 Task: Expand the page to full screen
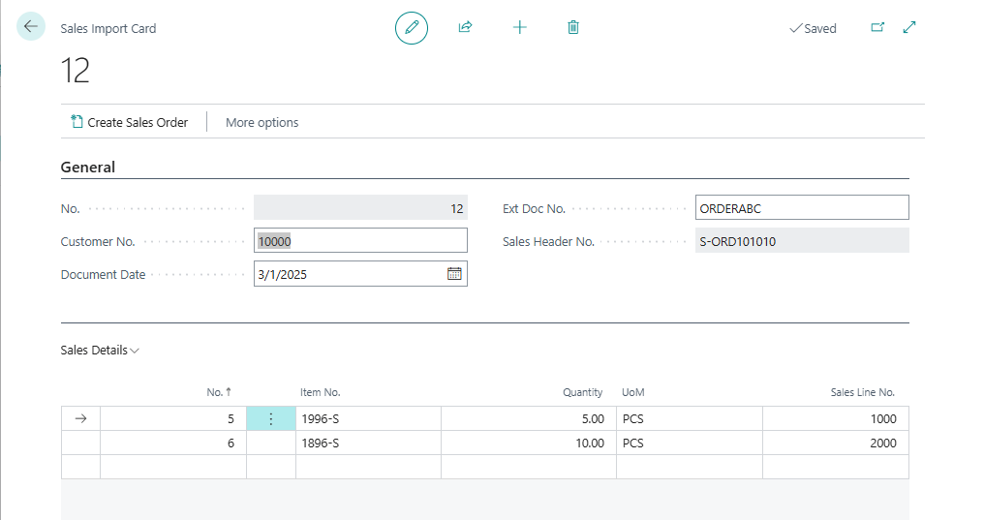click(909, 28)
